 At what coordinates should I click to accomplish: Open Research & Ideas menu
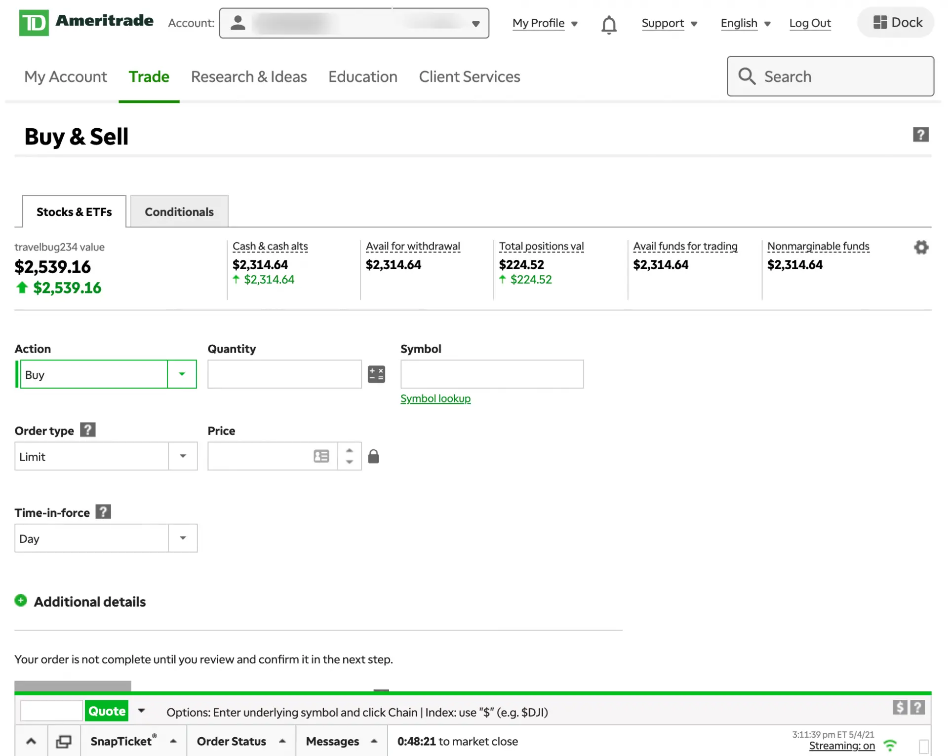point(249,76)
